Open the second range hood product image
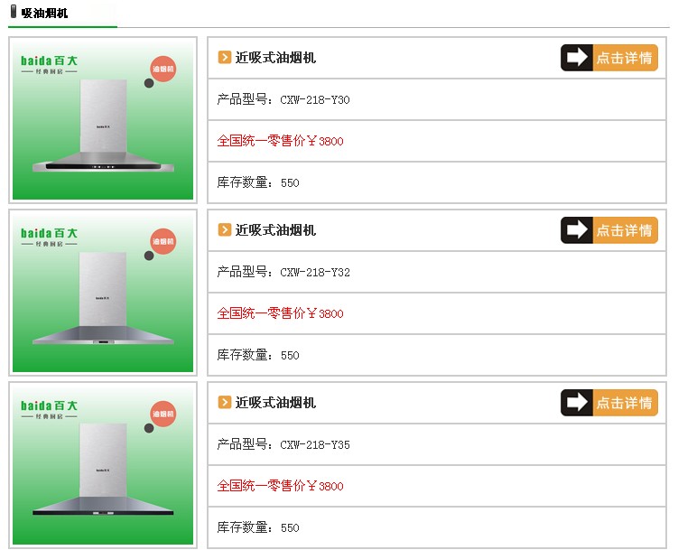 (x=103, y=293)
